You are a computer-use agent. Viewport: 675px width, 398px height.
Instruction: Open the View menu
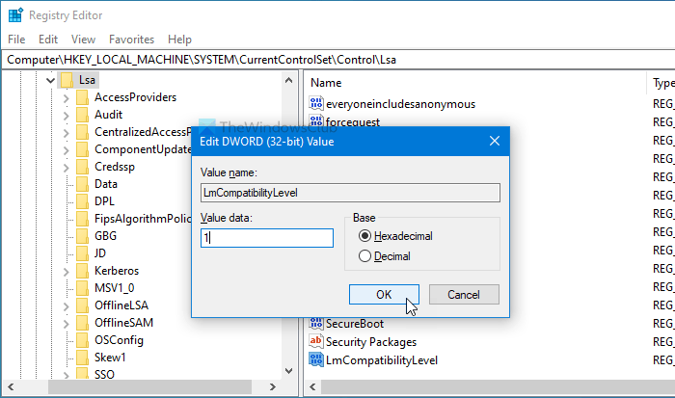click(x=83, y=40)
